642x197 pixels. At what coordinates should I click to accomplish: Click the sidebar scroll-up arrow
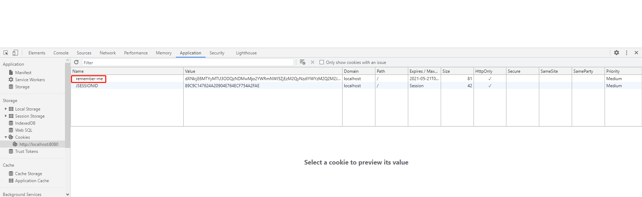(67, 60)
